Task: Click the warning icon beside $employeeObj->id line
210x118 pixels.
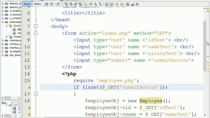Action: (29, 108)
